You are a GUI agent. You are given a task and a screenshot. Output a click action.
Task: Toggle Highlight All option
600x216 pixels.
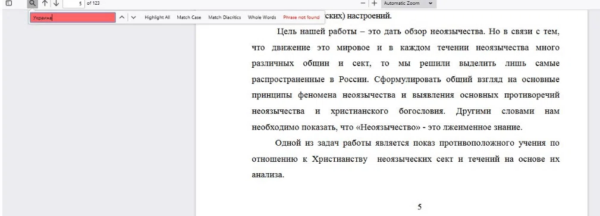click(x=157, y=17)
